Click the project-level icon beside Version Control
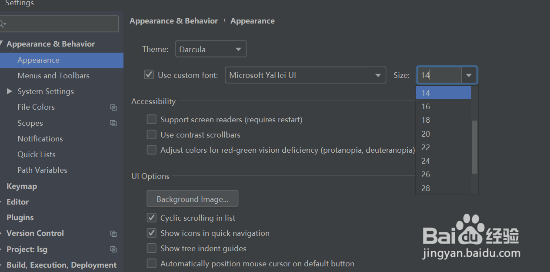The image size is (550, 272). click(x=113, y=234)
